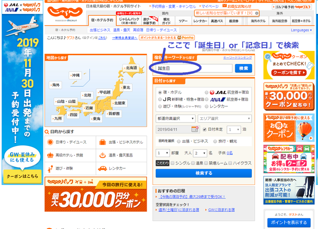Select 遊び・体験 leisure radio option

(160, 107)
